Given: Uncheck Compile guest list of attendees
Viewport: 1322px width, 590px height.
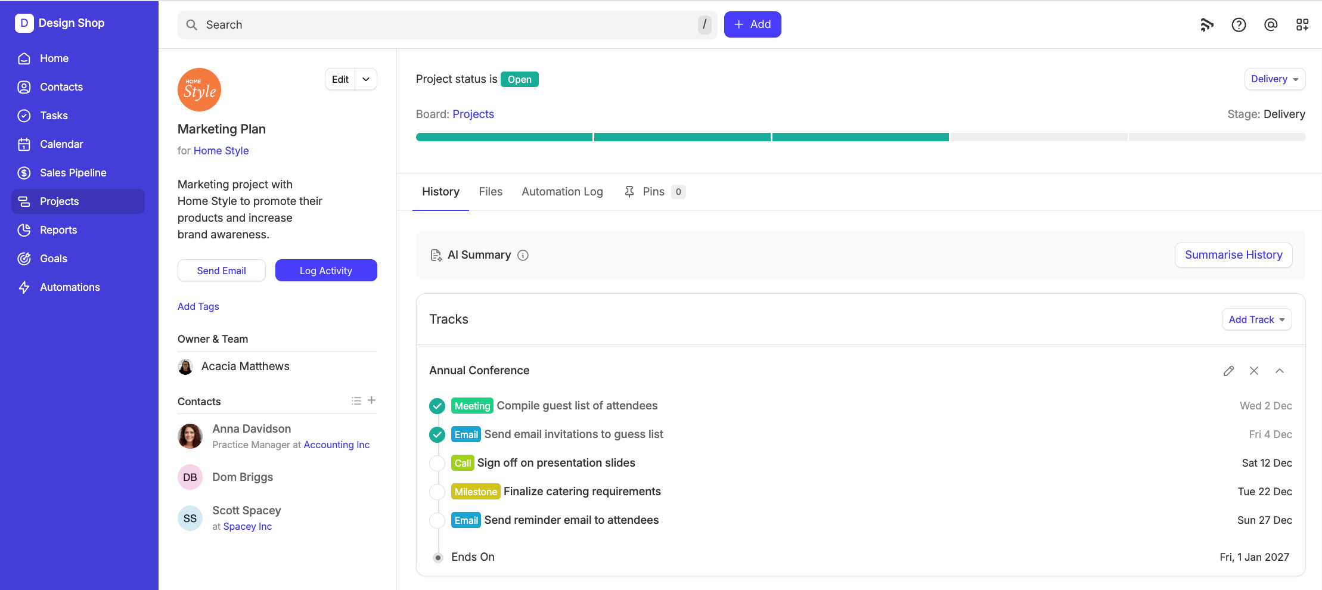Looking at the screenshot, I should [x=437, y=406].
